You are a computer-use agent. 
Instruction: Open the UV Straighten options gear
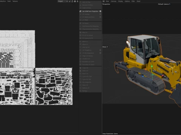(100, 50)
